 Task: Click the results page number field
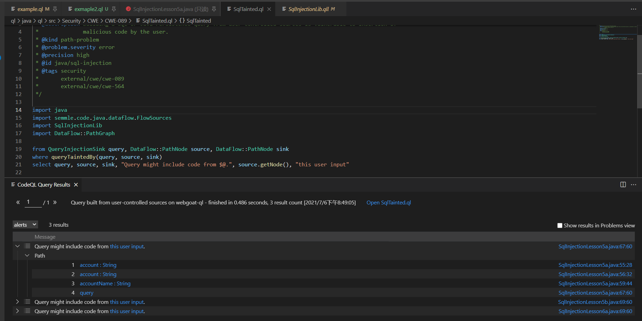(x=33, y=202)
